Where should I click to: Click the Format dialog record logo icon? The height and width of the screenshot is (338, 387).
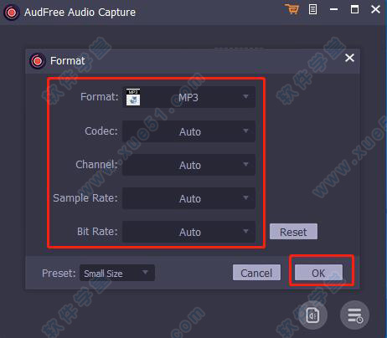coord(38,61)
